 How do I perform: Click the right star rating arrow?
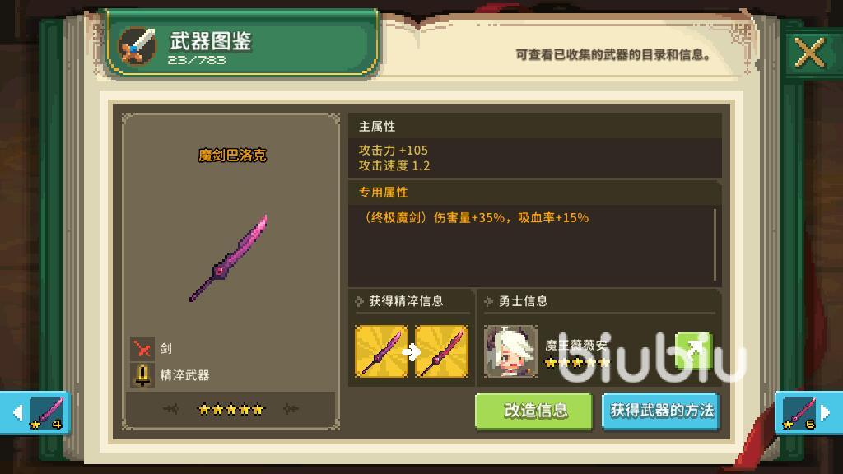[291, 410]
